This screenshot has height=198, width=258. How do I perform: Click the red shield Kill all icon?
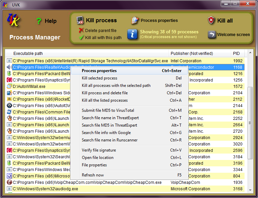[211, 21]
